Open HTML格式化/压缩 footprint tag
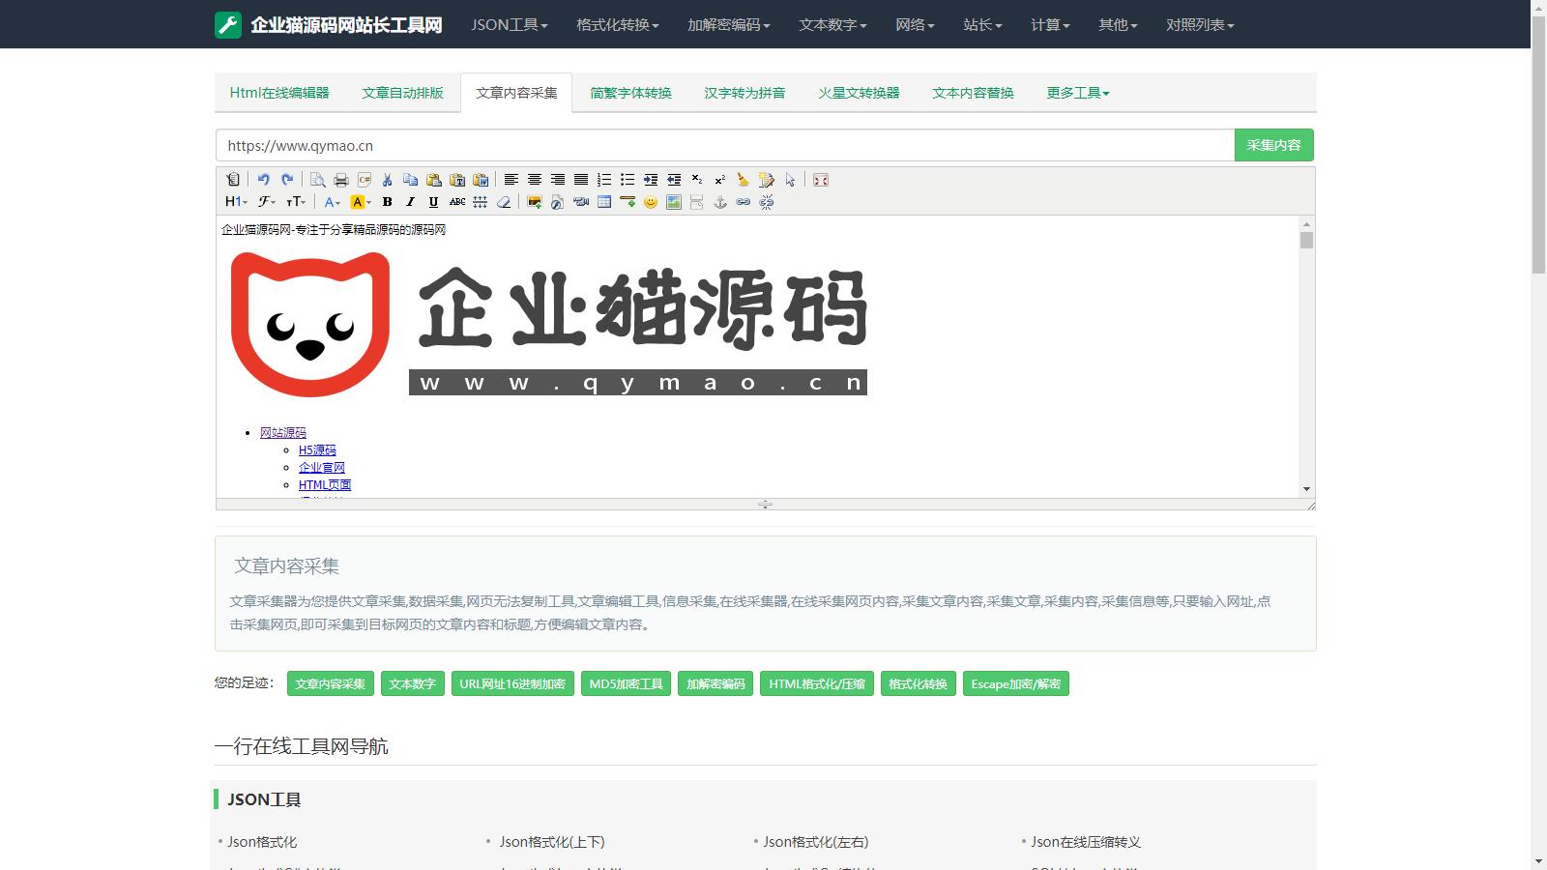Viewport: 1547px width, 870px height. [817, 684]
